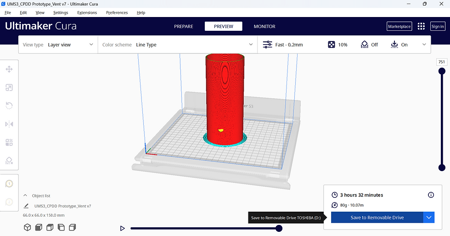Choose extruder 2 button
The image size is (450, 236).
9,202
